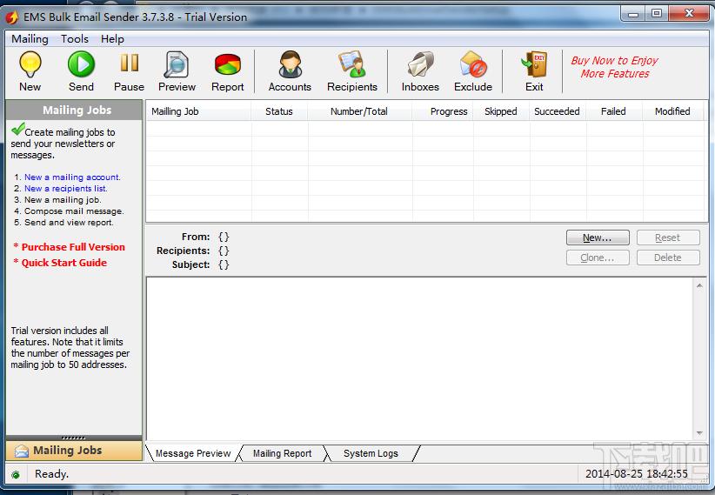
Task: Click the New lightbulb toolbar icon
Action: pos(30,64)
